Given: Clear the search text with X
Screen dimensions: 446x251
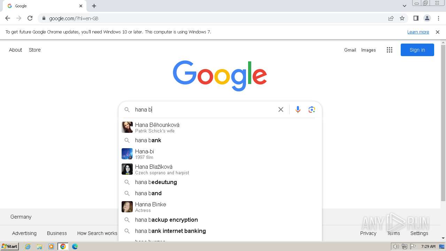Looking at the screenshot, I should [281, 109].
